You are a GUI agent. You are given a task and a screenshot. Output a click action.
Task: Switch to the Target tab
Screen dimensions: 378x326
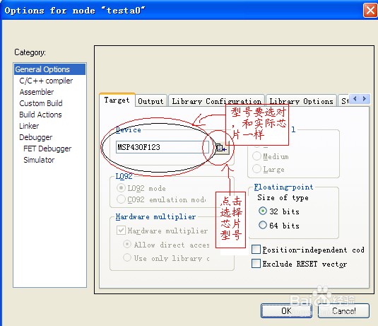[x=117, y=100]
